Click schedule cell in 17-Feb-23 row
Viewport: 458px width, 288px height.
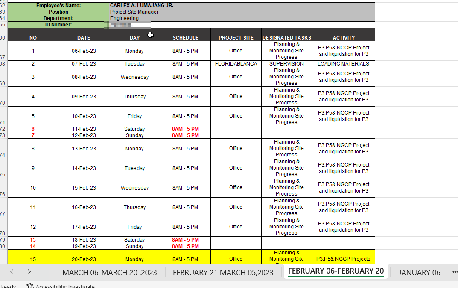coord(185,227)
